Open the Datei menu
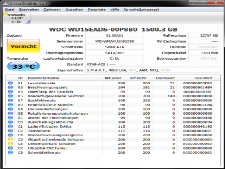This screenshot has height=169, width=225. 10,10
